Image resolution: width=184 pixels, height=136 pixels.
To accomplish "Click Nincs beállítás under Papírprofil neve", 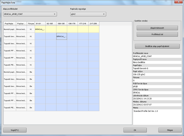I will click(157, 62).
